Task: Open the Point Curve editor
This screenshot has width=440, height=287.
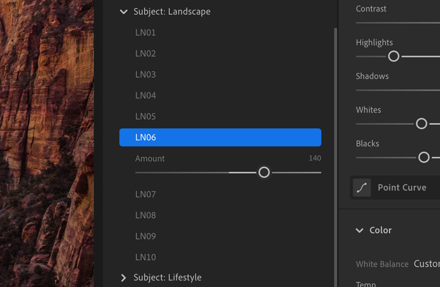Action: 401,187
